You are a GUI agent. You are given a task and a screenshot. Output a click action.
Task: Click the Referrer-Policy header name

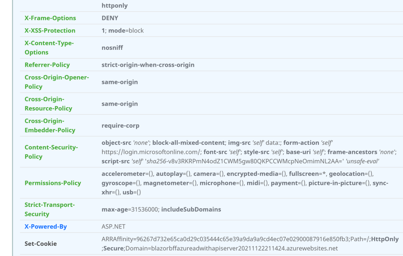47,65
